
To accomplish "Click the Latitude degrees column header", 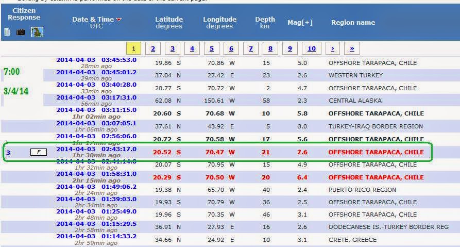I will coord(169,23).
